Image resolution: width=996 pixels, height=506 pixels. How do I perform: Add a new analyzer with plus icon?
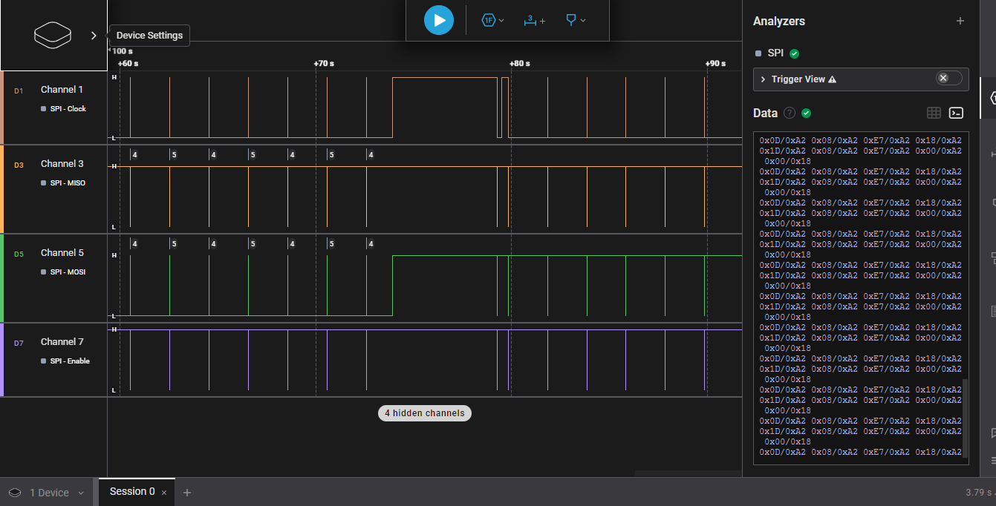pos(960,21)
